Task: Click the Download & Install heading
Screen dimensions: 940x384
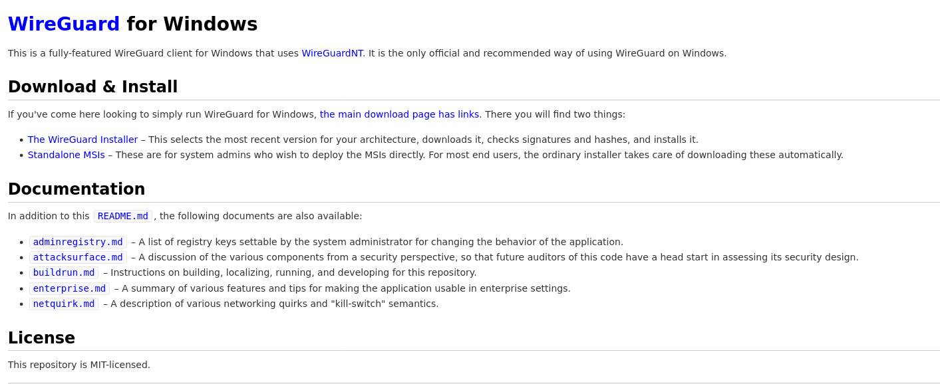Action: click(92, 86)
